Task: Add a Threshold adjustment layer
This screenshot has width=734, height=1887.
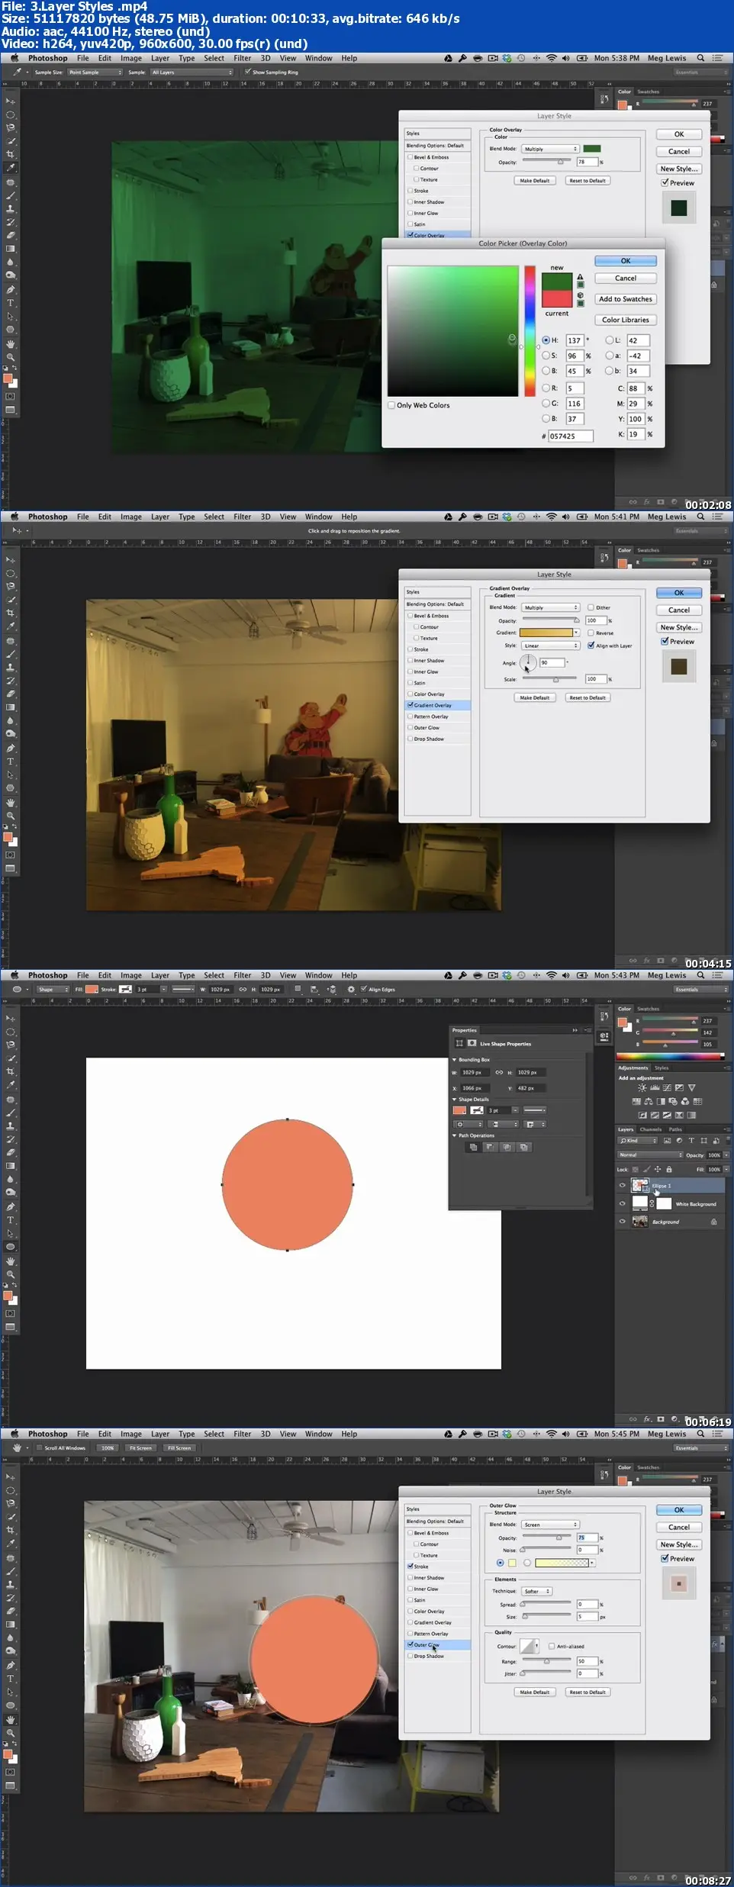Action: (x=667, y=1115)
